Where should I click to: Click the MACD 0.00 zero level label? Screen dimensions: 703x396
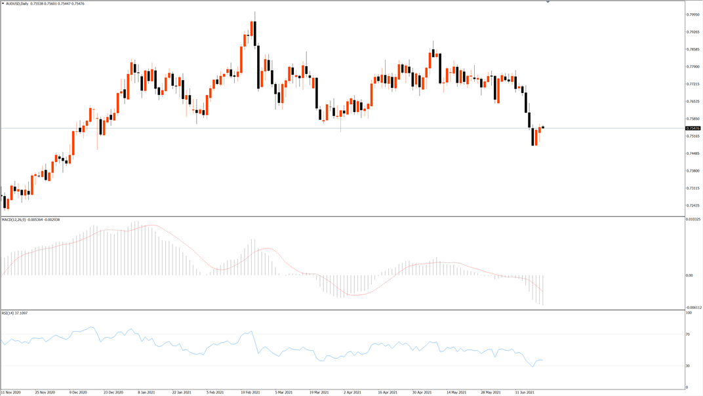click(x=689, y=275)
